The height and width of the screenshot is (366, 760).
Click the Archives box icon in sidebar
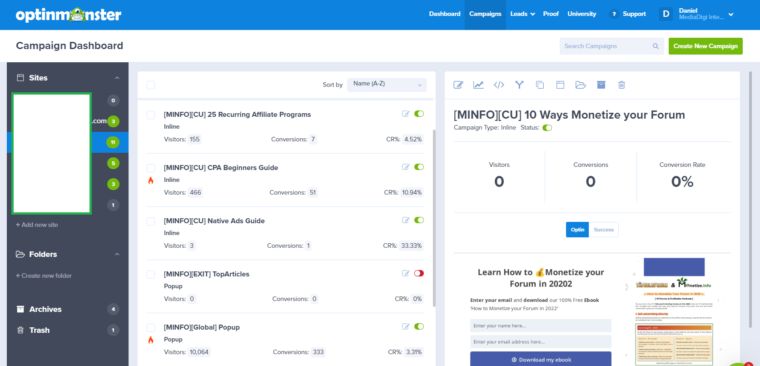[x=20, y=309]
